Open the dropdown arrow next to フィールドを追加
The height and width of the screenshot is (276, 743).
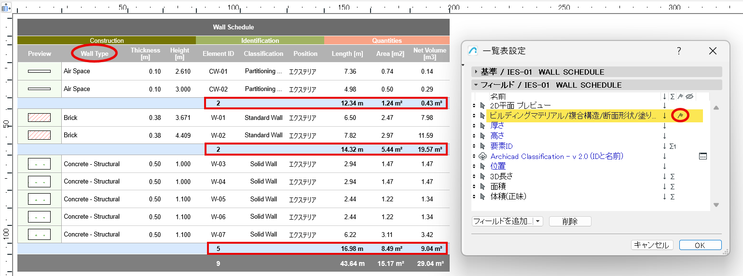coord(538,221)
